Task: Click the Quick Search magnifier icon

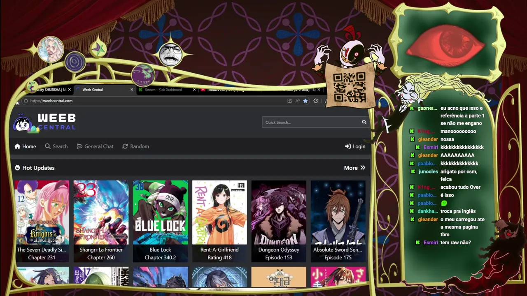Action: tap(364, 122)
